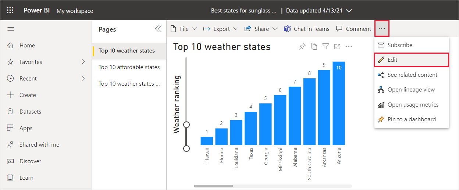Click the horizontal scrollbar under the chart

point(214,186)
